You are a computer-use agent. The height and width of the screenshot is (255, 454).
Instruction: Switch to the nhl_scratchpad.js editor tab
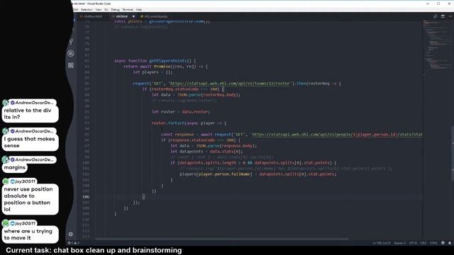154,16
